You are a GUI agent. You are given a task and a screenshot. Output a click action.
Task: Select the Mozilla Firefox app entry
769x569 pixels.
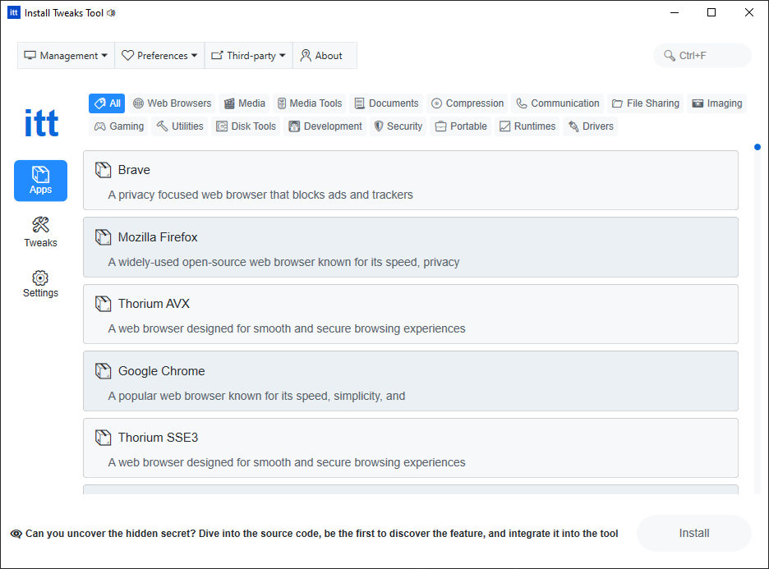pos(410,247)
